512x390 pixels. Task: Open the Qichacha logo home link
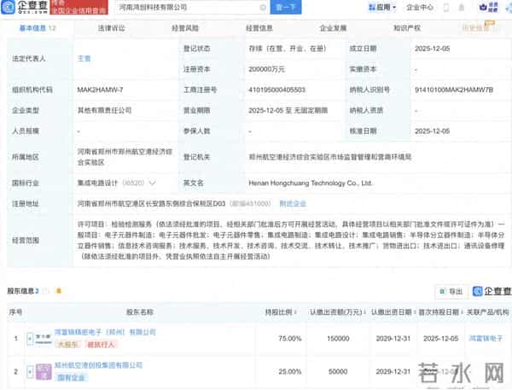tap(24, 7)
